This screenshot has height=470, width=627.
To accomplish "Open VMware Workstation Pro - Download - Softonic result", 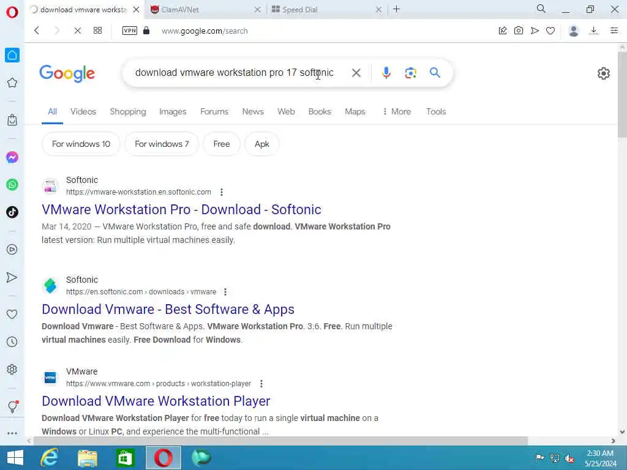I will point(181,209).
